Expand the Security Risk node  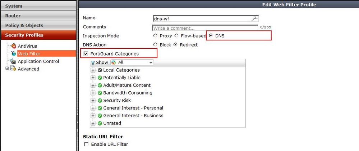point(93,100)
